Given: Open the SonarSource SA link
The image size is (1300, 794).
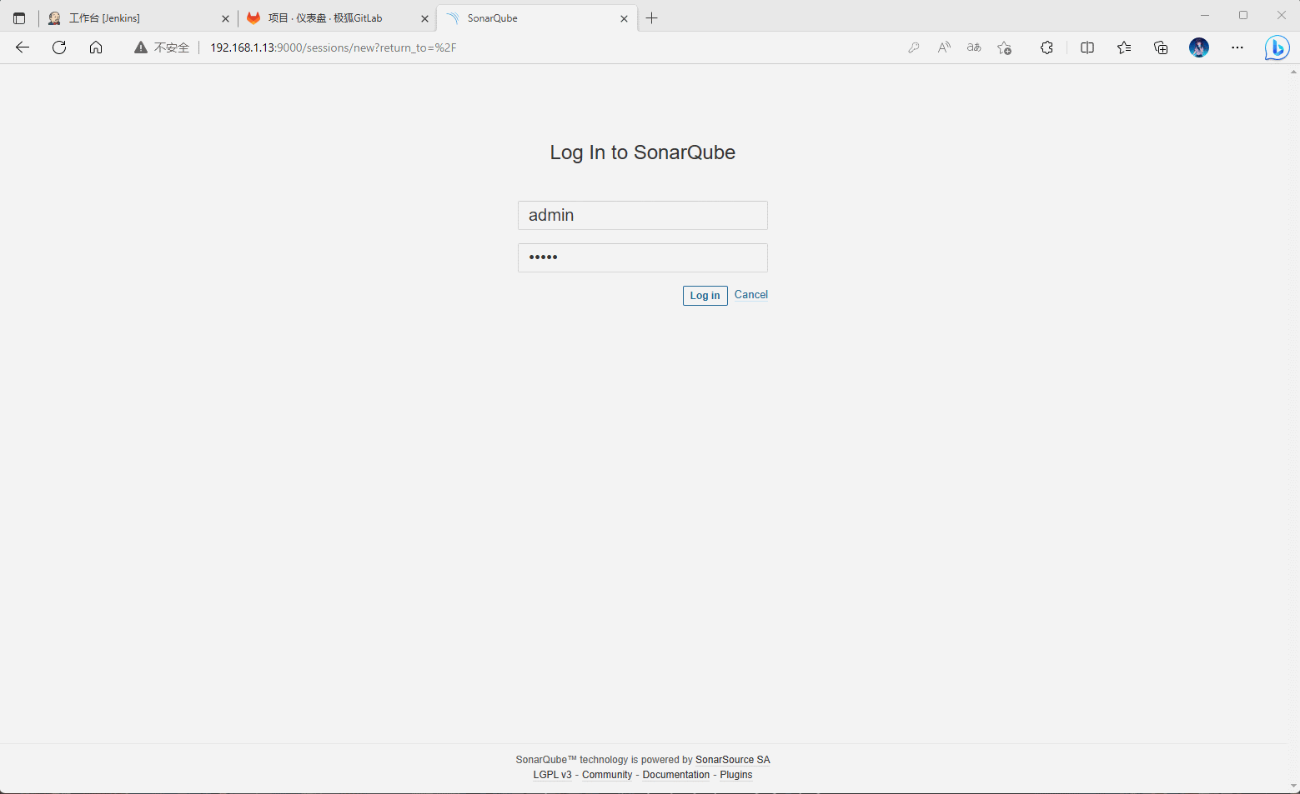Looking at the screenshot, I should point(732,760).
